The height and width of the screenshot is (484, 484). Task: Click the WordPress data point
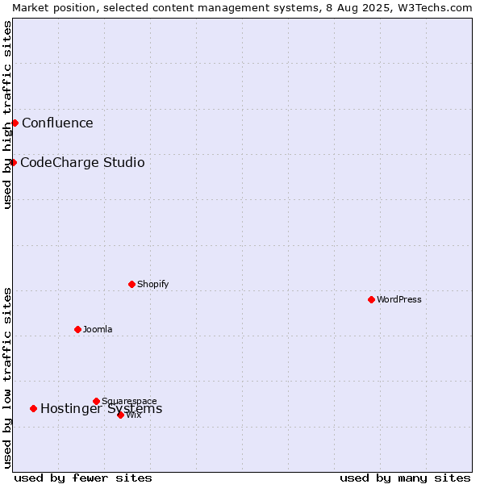[371, 300]
